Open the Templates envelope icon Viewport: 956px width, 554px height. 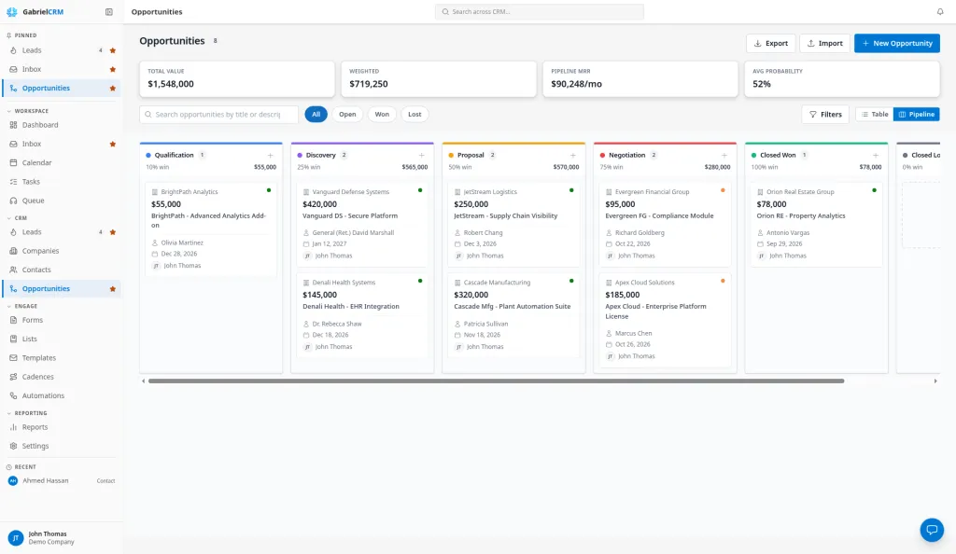click(x=13, y=358)
